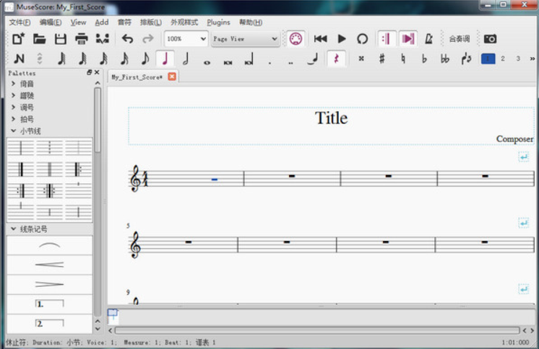Toggle the rest input icon
The height and width of the screenshot is (349, 539).
pyautogui.click(x=336, y=58)
